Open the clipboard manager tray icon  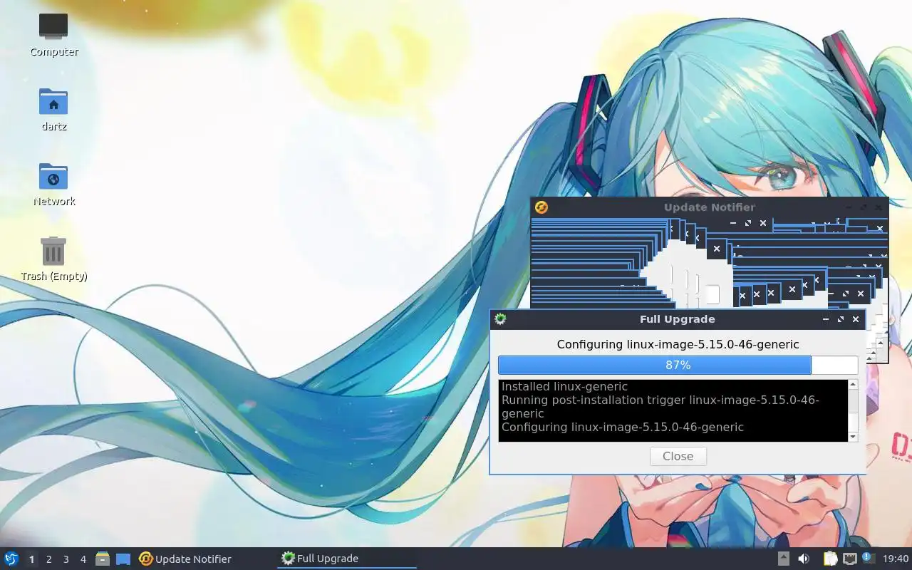[x=830, y=559]
